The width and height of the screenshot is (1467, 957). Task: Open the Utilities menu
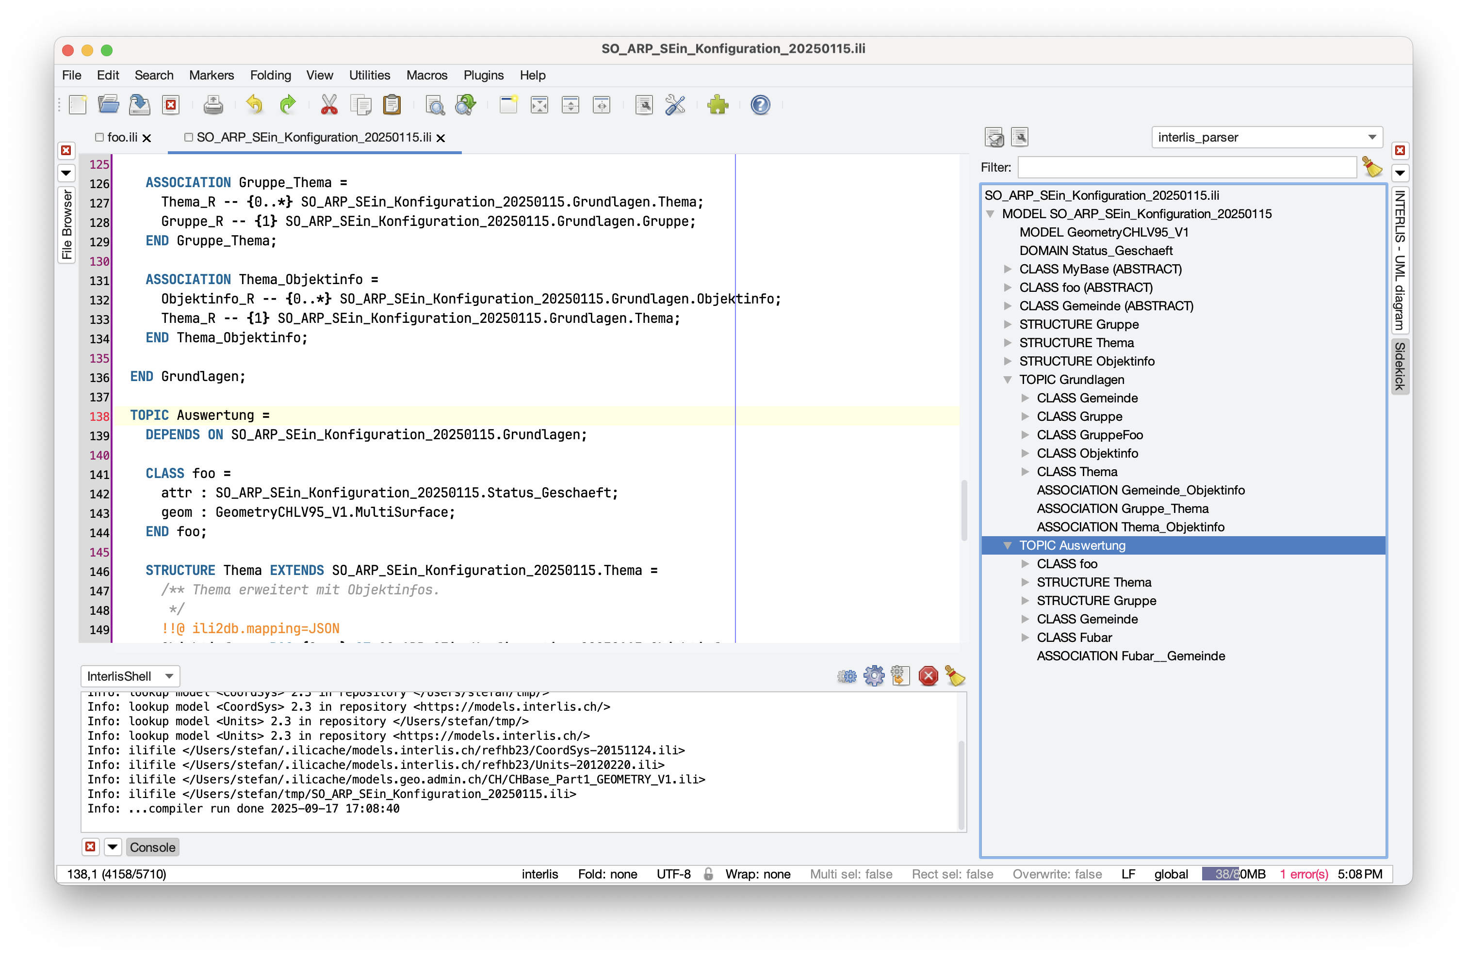click(369, 75)
